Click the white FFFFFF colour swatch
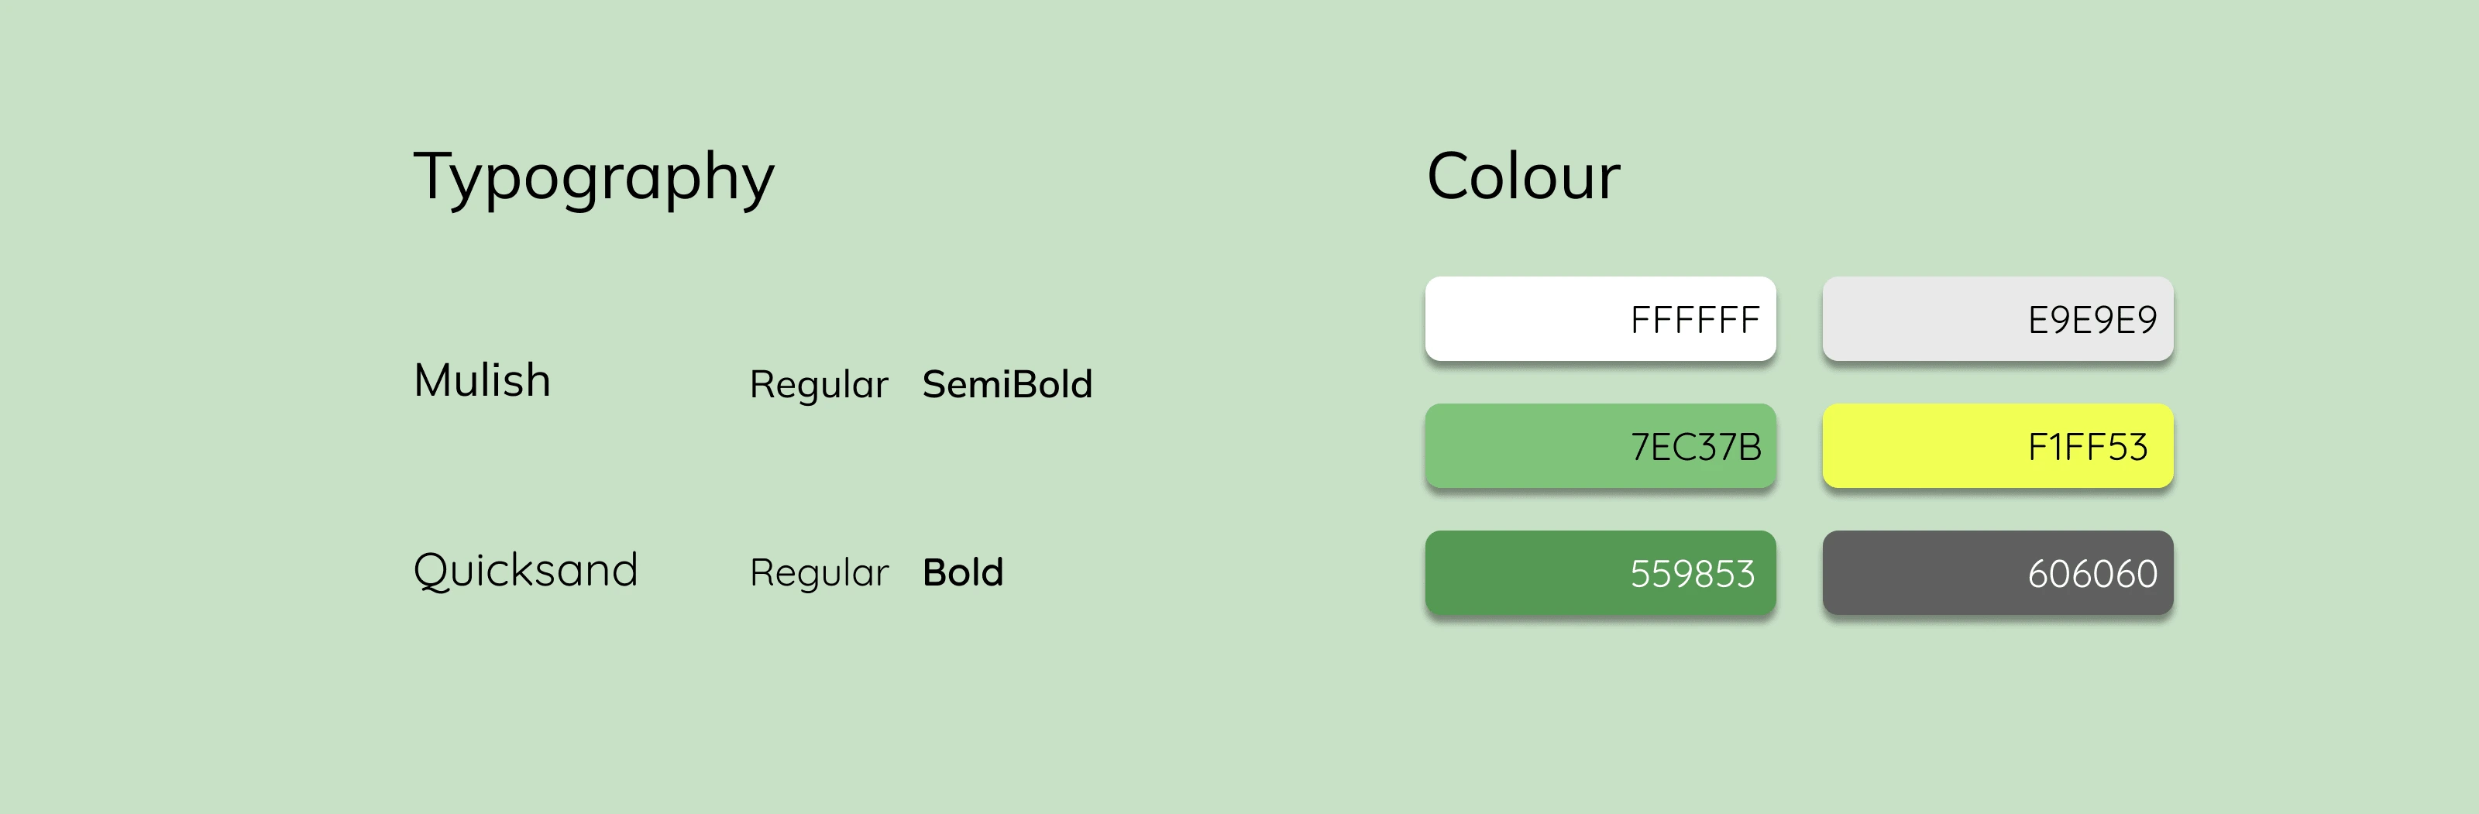2479x814 pixels. (x=1601, y=318)
